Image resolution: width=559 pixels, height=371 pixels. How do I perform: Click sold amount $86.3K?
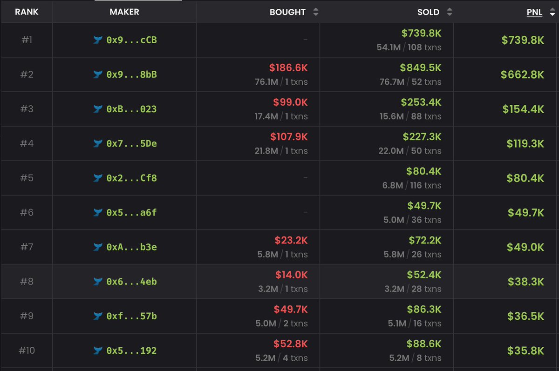point(424,309)
